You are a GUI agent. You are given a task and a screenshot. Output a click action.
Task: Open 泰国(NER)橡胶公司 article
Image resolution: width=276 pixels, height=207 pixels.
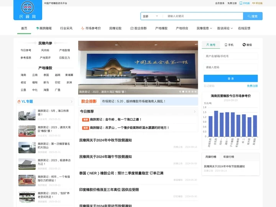[121, 173]
